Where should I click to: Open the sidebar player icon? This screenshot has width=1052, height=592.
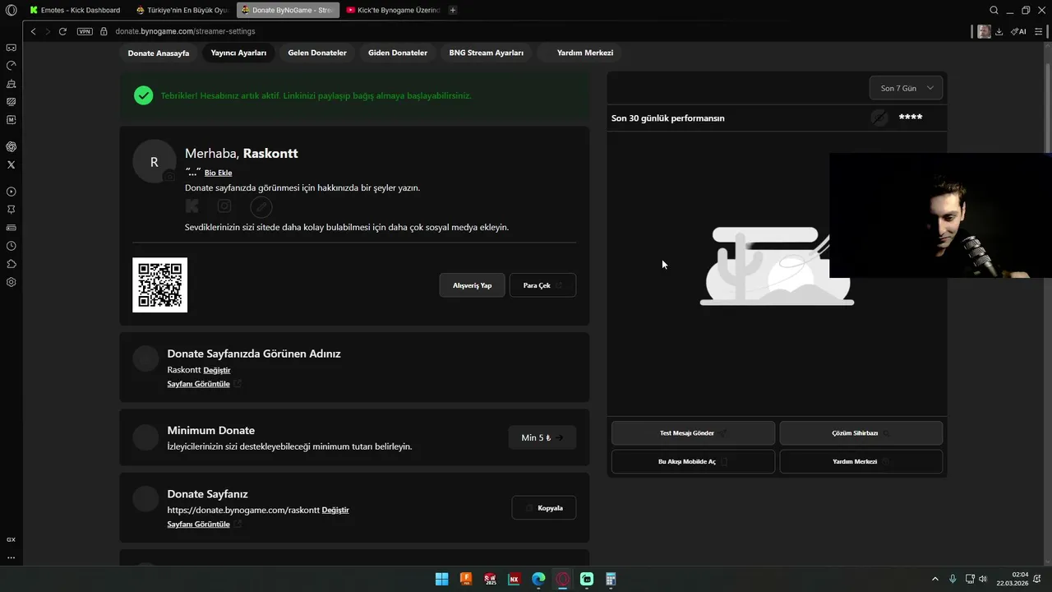pyautogui.click(x=11, y=192)
